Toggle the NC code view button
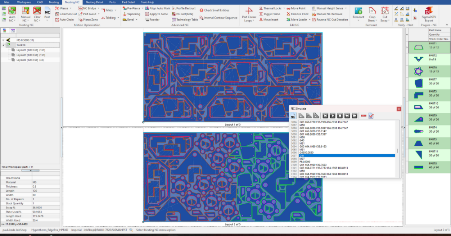This screenshot has height=236, width=451. (293, 116)
